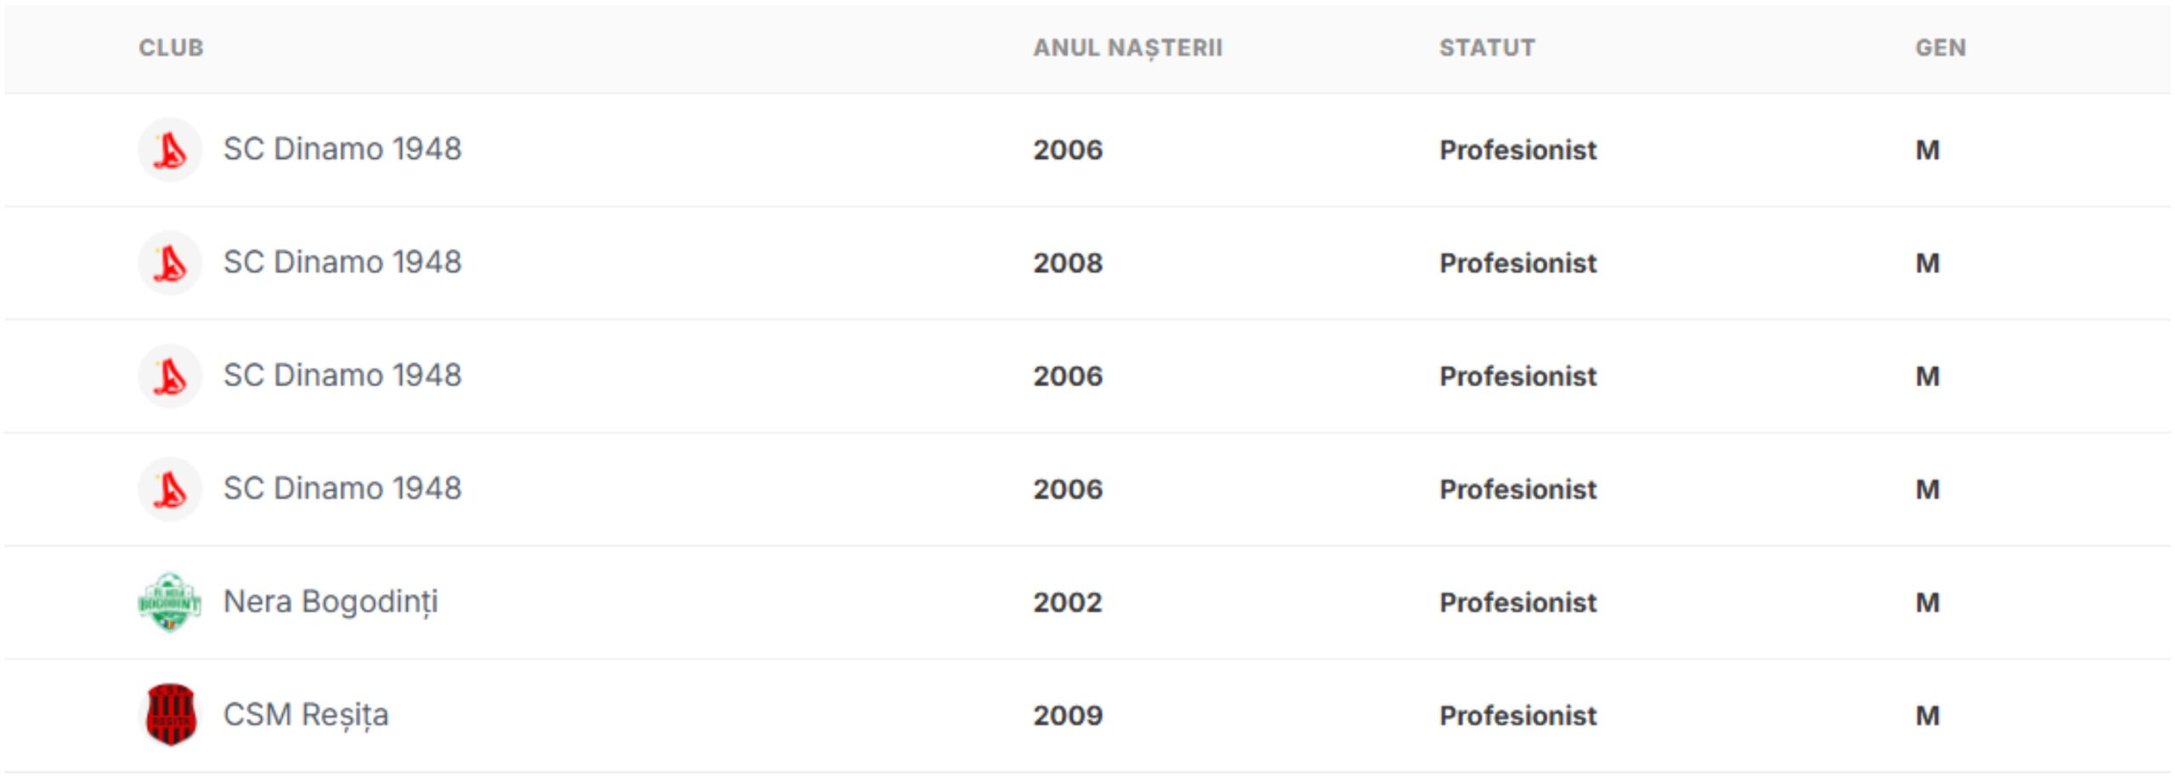Sort by the CLUB column header
The width and height of the screenshot is (2175, 783).
(x=171, y=48)
